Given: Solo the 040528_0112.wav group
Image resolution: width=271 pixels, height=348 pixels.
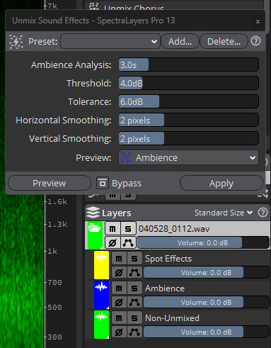Looking at the screenshot, I should 128,229.
